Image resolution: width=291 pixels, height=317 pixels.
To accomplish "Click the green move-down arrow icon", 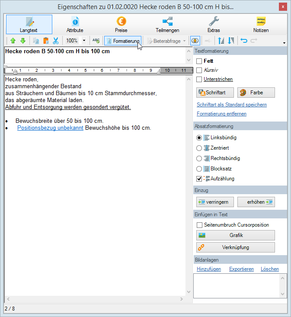I will click(23, 41).
